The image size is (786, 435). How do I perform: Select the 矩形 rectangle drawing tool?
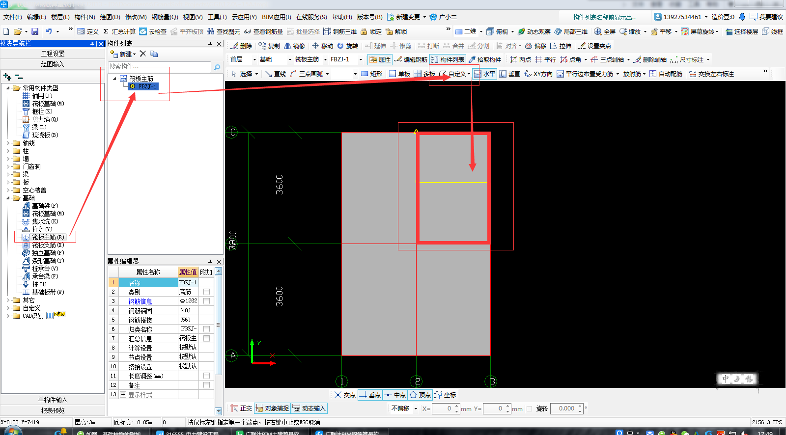pyautogui.click(x=371, y=74)
